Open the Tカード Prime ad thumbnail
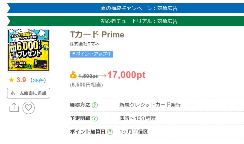 (29, 50)
